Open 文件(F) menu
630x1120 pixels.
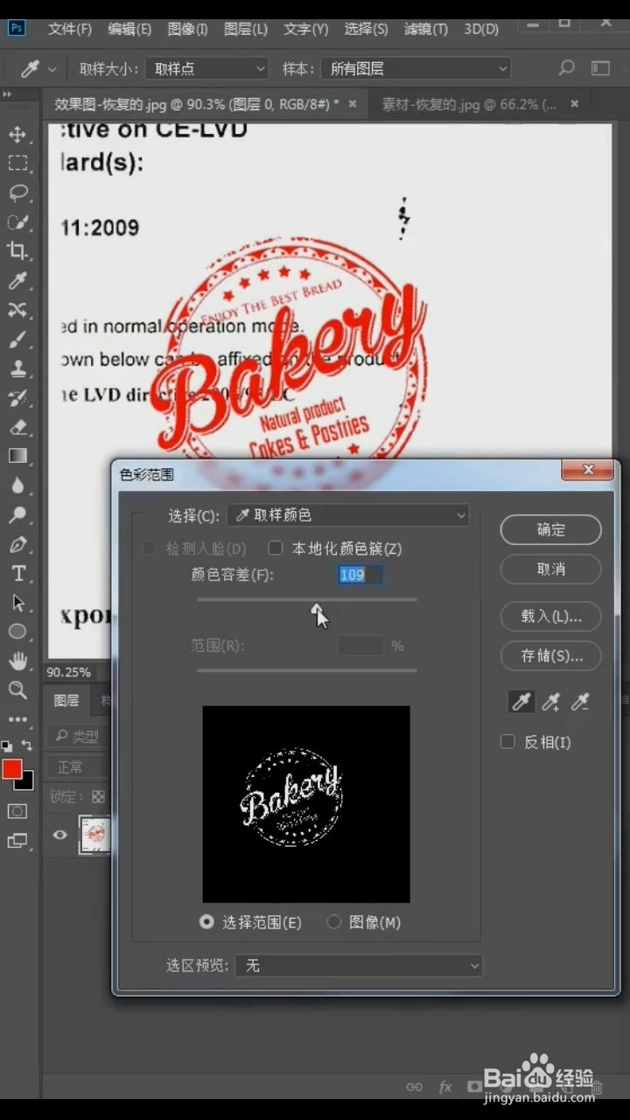(x=70, y=29)
